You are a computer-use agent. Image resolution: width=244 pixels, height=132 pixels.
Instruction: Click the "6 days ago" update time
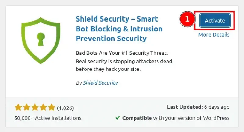point(217,107)
